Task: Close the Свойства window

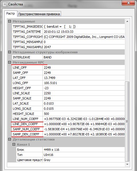Action: click(x=128, y=3)
